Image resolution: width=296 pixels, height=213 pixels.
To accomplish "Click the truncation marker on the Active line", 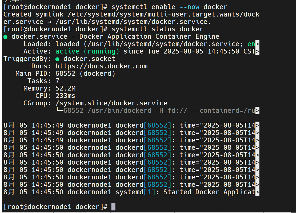I will 257,51.
